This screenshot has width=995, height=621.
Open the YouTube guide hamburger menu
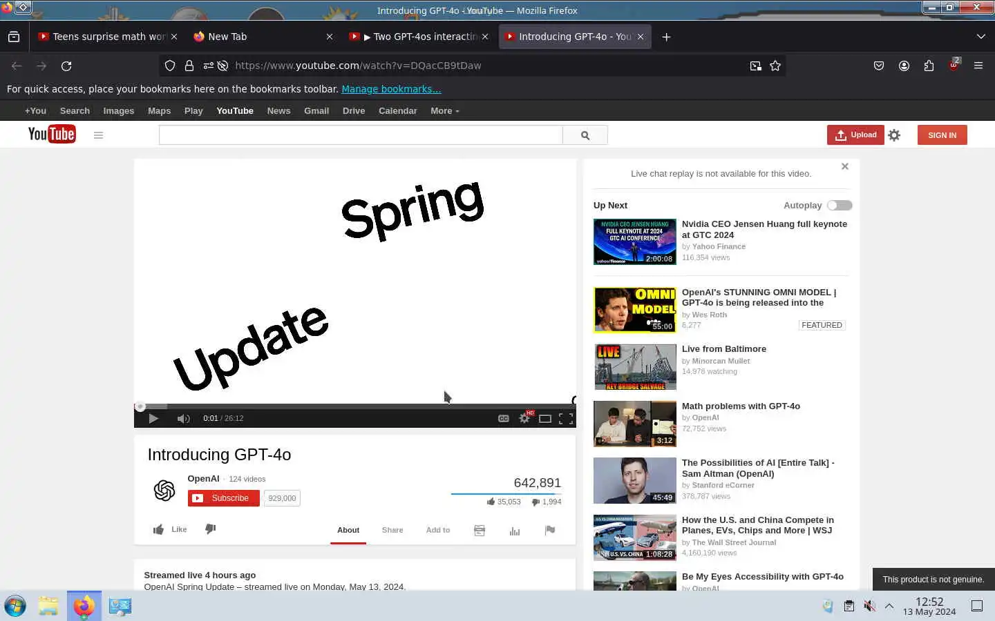[98, 135]
